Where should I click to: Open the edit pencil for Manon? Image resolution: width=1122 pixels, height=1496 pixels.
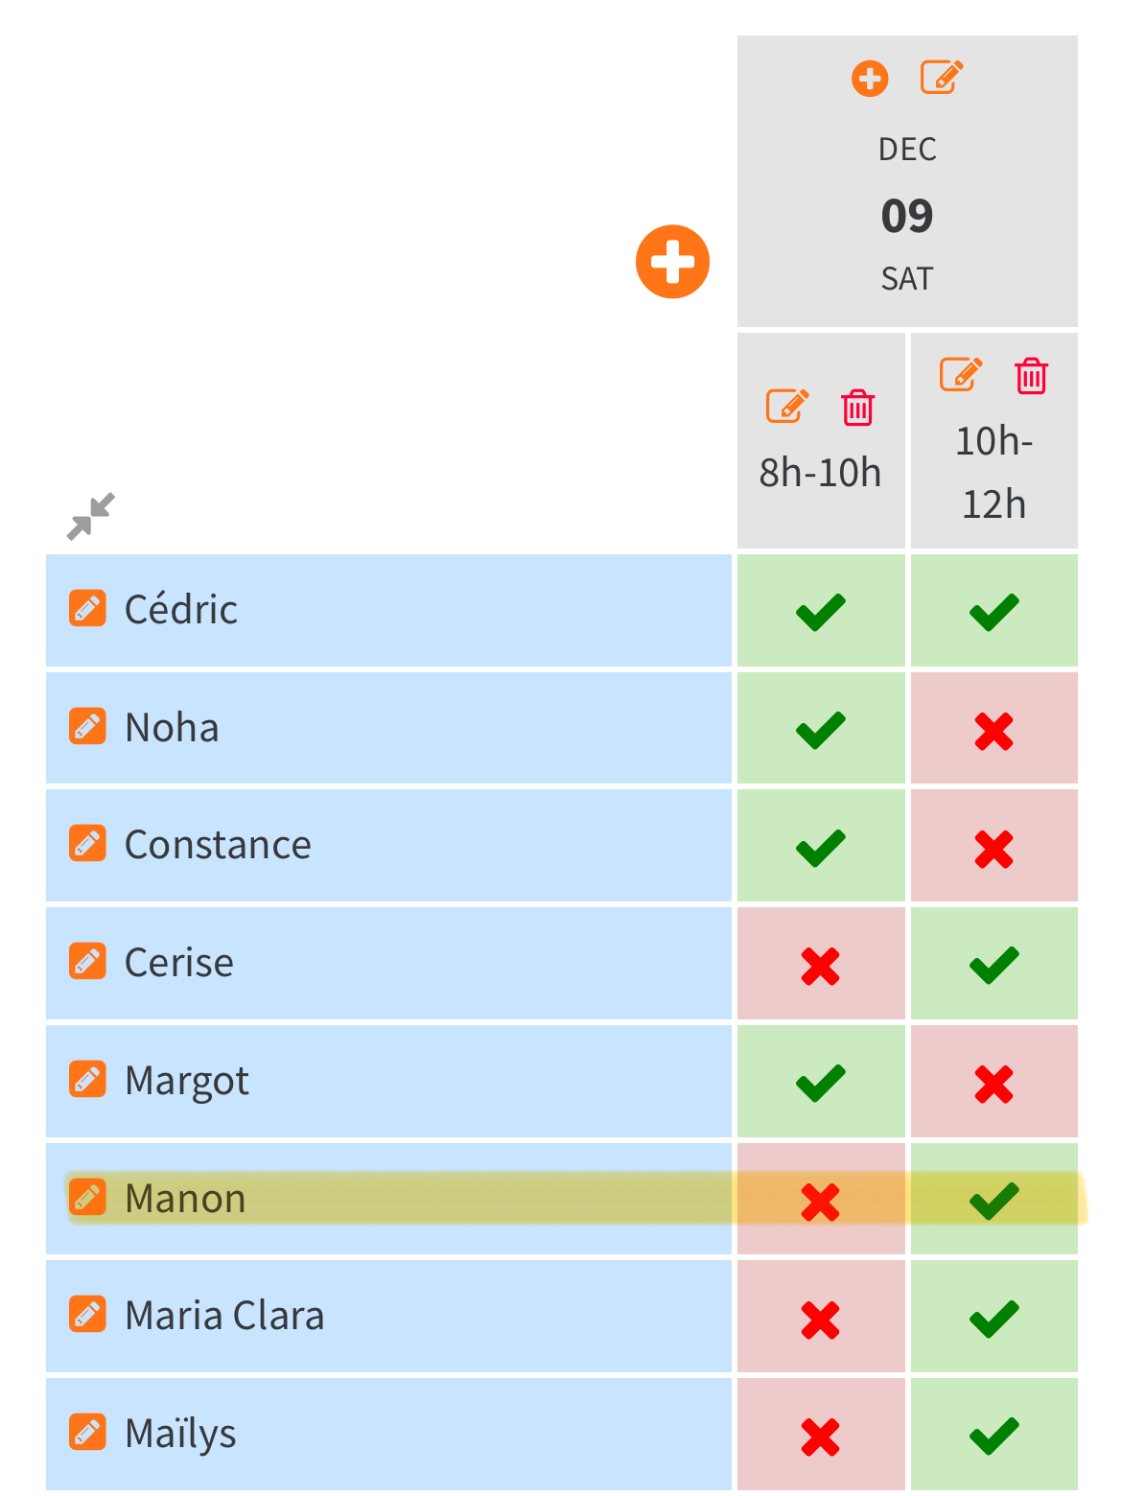87,1198
